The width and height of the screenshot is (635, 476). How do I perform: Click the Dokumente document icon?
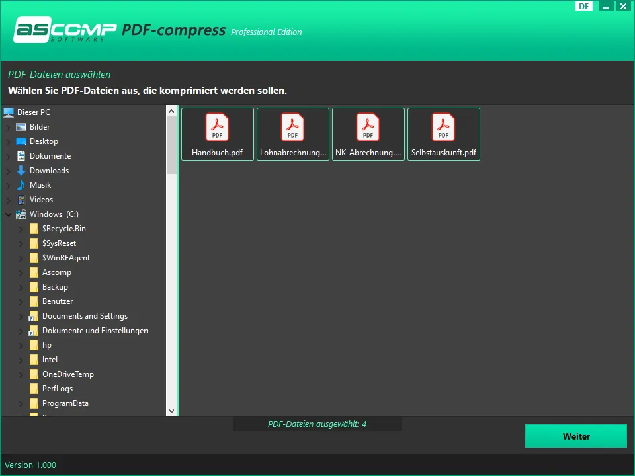tap(21, 156)
